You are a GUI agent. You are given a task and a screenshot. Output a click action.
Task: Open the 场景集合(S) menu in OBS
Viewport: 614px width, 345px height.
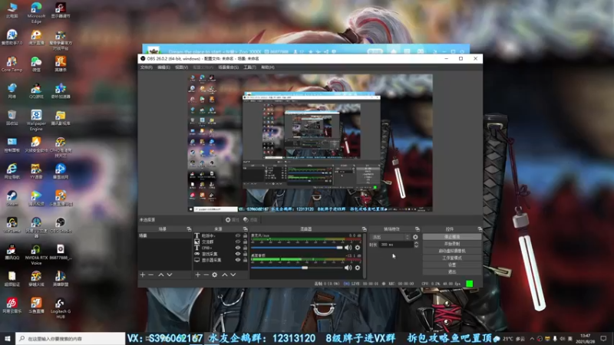click(228, 67)
